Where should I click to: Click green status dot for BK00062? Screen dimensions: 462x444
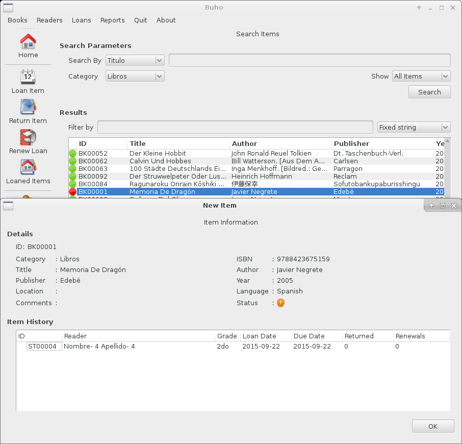click(72, 161)
